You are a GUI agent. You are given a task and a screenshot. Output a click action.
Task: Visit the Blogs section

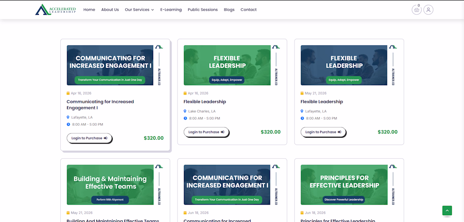(x=229, y=9)
